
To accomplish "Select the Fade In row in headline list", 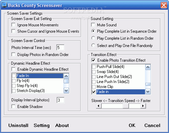I will tap(40, 76).
